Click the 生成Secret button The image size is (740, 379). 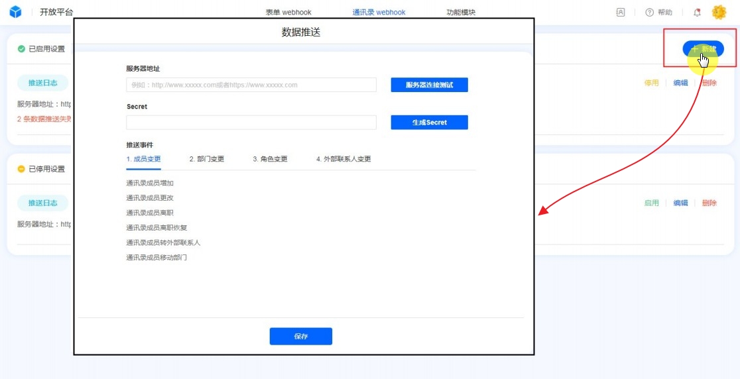429,123
